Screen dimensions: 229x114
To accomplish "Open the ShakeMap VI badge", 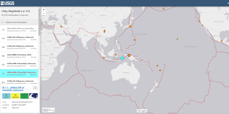I will pyautogui.click(x=15, y=96).
